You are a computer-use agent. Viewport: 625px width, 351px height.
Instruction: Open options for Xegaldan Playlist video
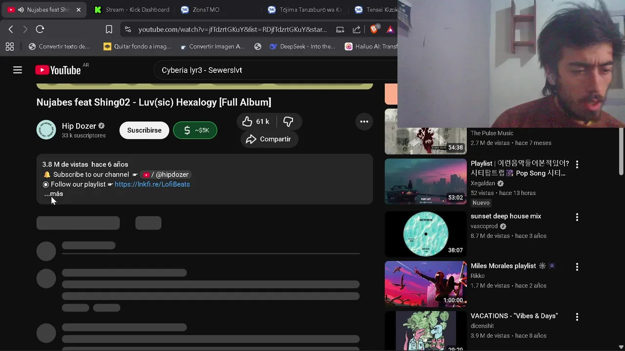[577, 164]
